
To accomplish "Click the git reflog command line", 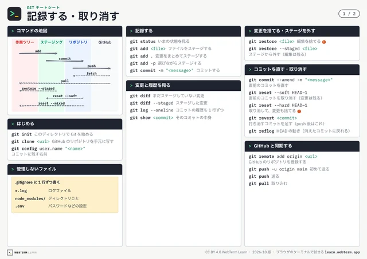I will click(x=299, y=131).
